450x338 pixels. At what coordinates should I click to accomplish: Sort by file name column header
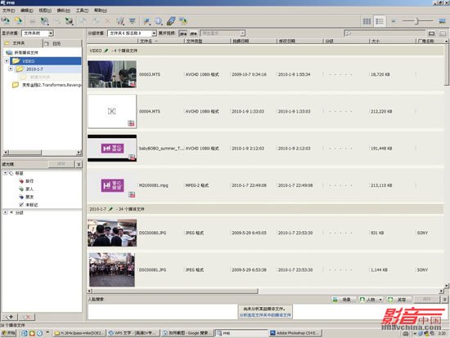pyautogui.click(x=160, y=42)
